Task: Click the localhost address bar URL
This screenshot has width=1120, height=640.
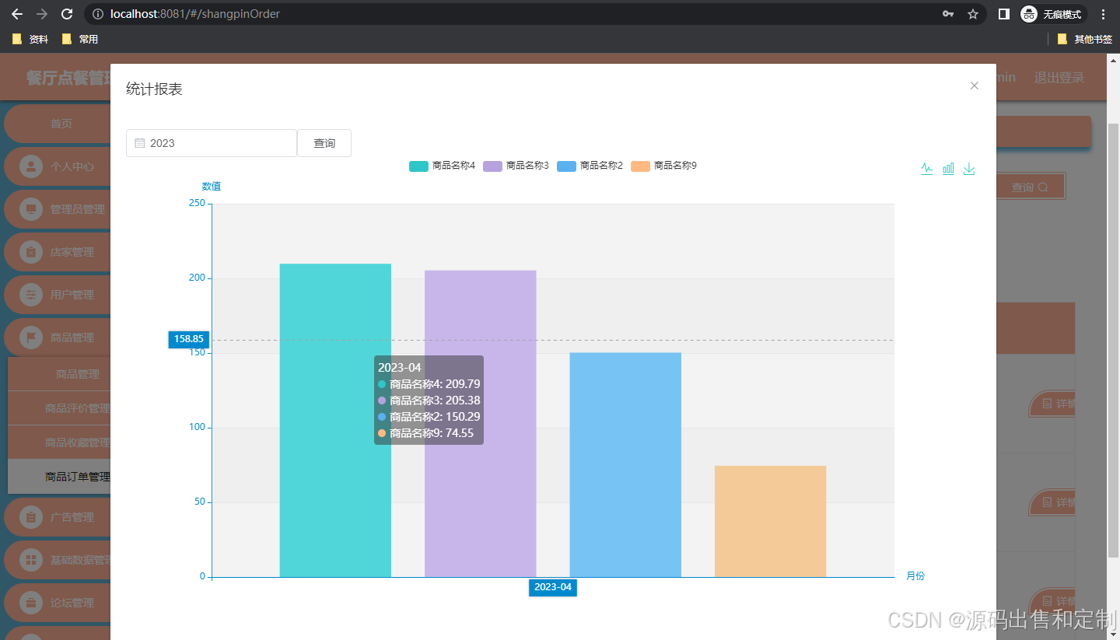Action: pyautogui.click(x=195, y=14)
